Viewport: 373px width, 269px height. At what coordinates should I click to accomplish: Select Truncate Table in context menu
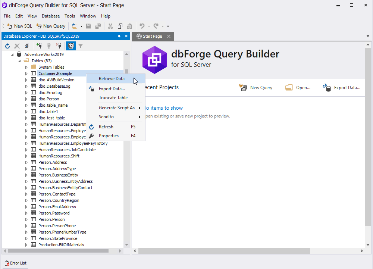click(x=116, y=98)
